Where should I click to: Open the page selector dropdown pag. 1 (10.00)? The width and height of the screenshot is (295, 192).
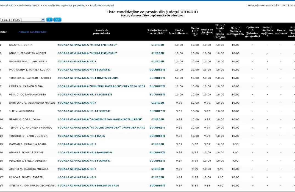point(23,20)
